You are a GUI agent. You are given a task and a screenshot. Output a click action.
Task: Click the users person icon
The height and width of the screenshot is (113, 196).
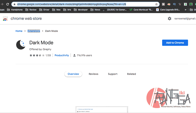click(x=74, y=55)
